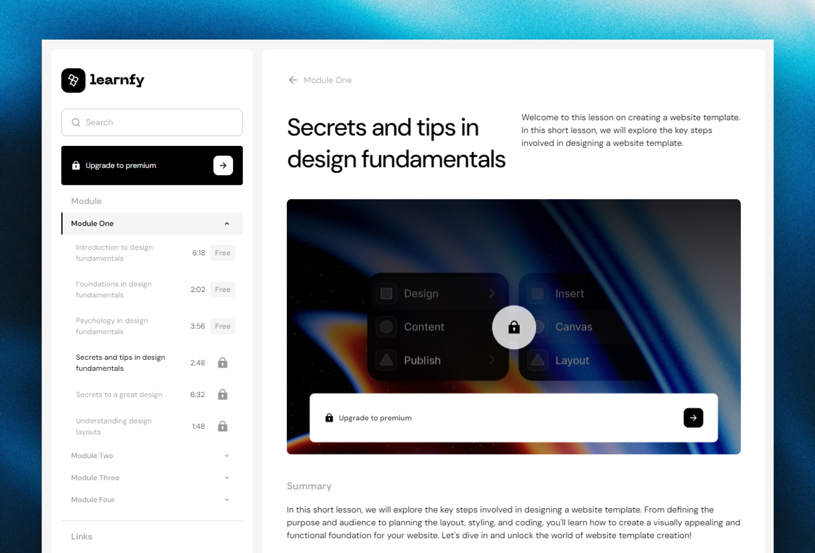This screenshot has height=553, width=815.
Task: Click Upgrade to premium sidebar button
Action: point(152,165)
